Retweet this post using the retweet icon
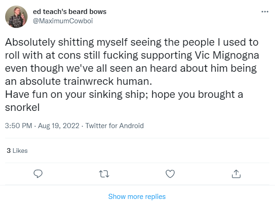This screenshot has width=275, height=205. (104, 174)
